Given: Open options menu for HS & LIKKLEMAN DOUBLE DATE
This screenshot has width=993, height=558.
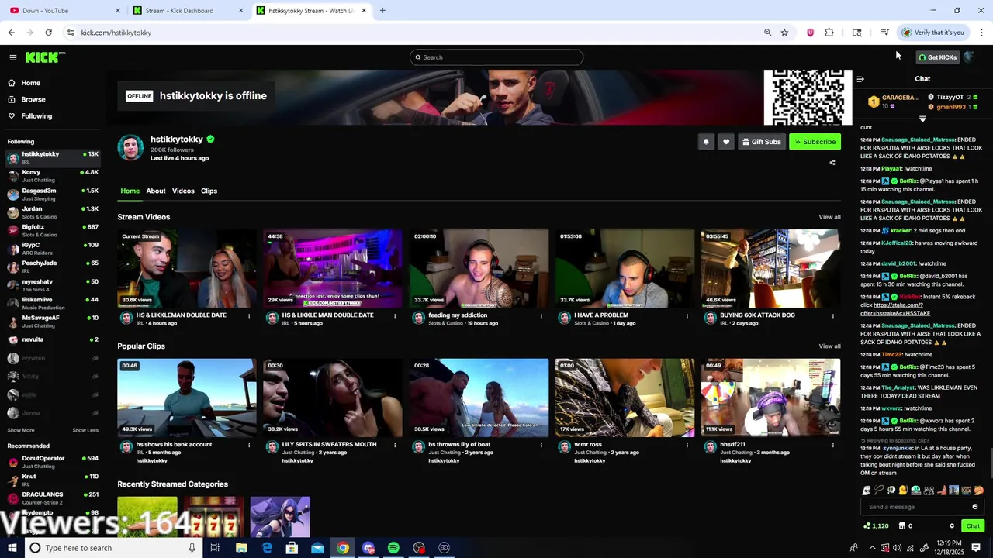Looking at the screenshot, I should tap(249, 315).
